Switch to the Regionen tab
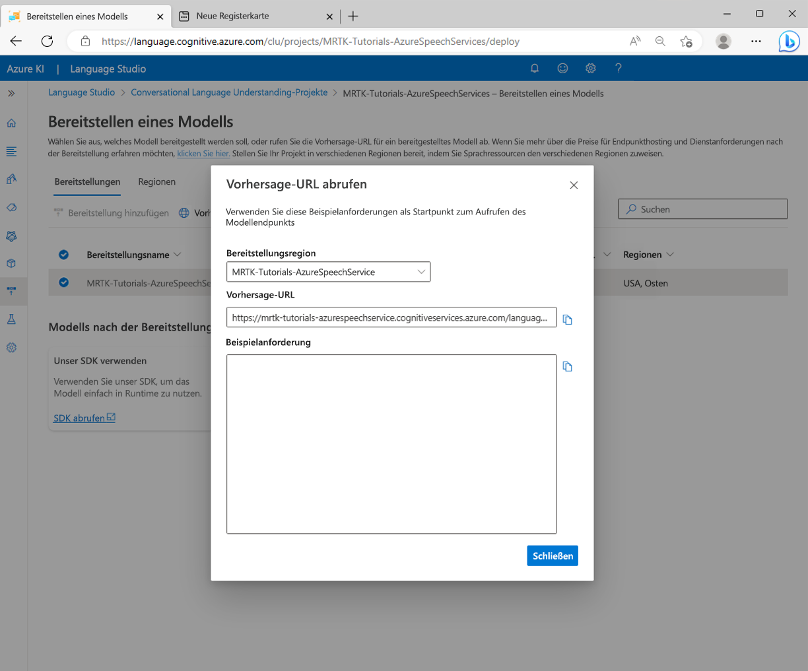Image resolution: width=808 pixels, height=671 pixels. click(156, 181)
